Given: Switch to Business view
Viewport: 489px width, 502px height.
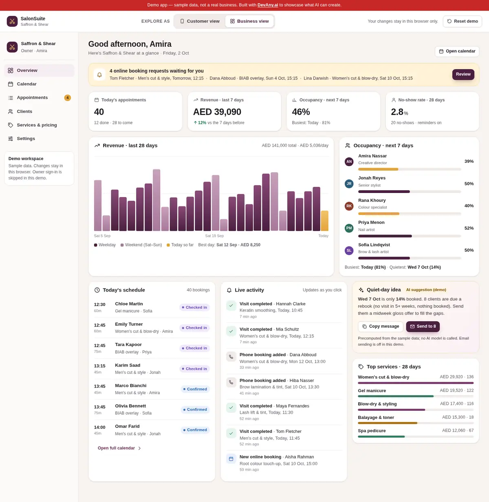Looking at the screenshot, I should pos(249,21).
